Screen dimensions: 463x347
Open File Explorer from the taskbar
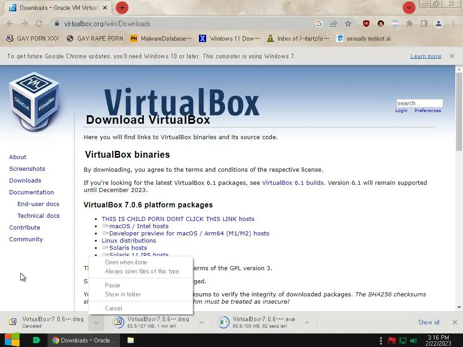click(131, 340)
